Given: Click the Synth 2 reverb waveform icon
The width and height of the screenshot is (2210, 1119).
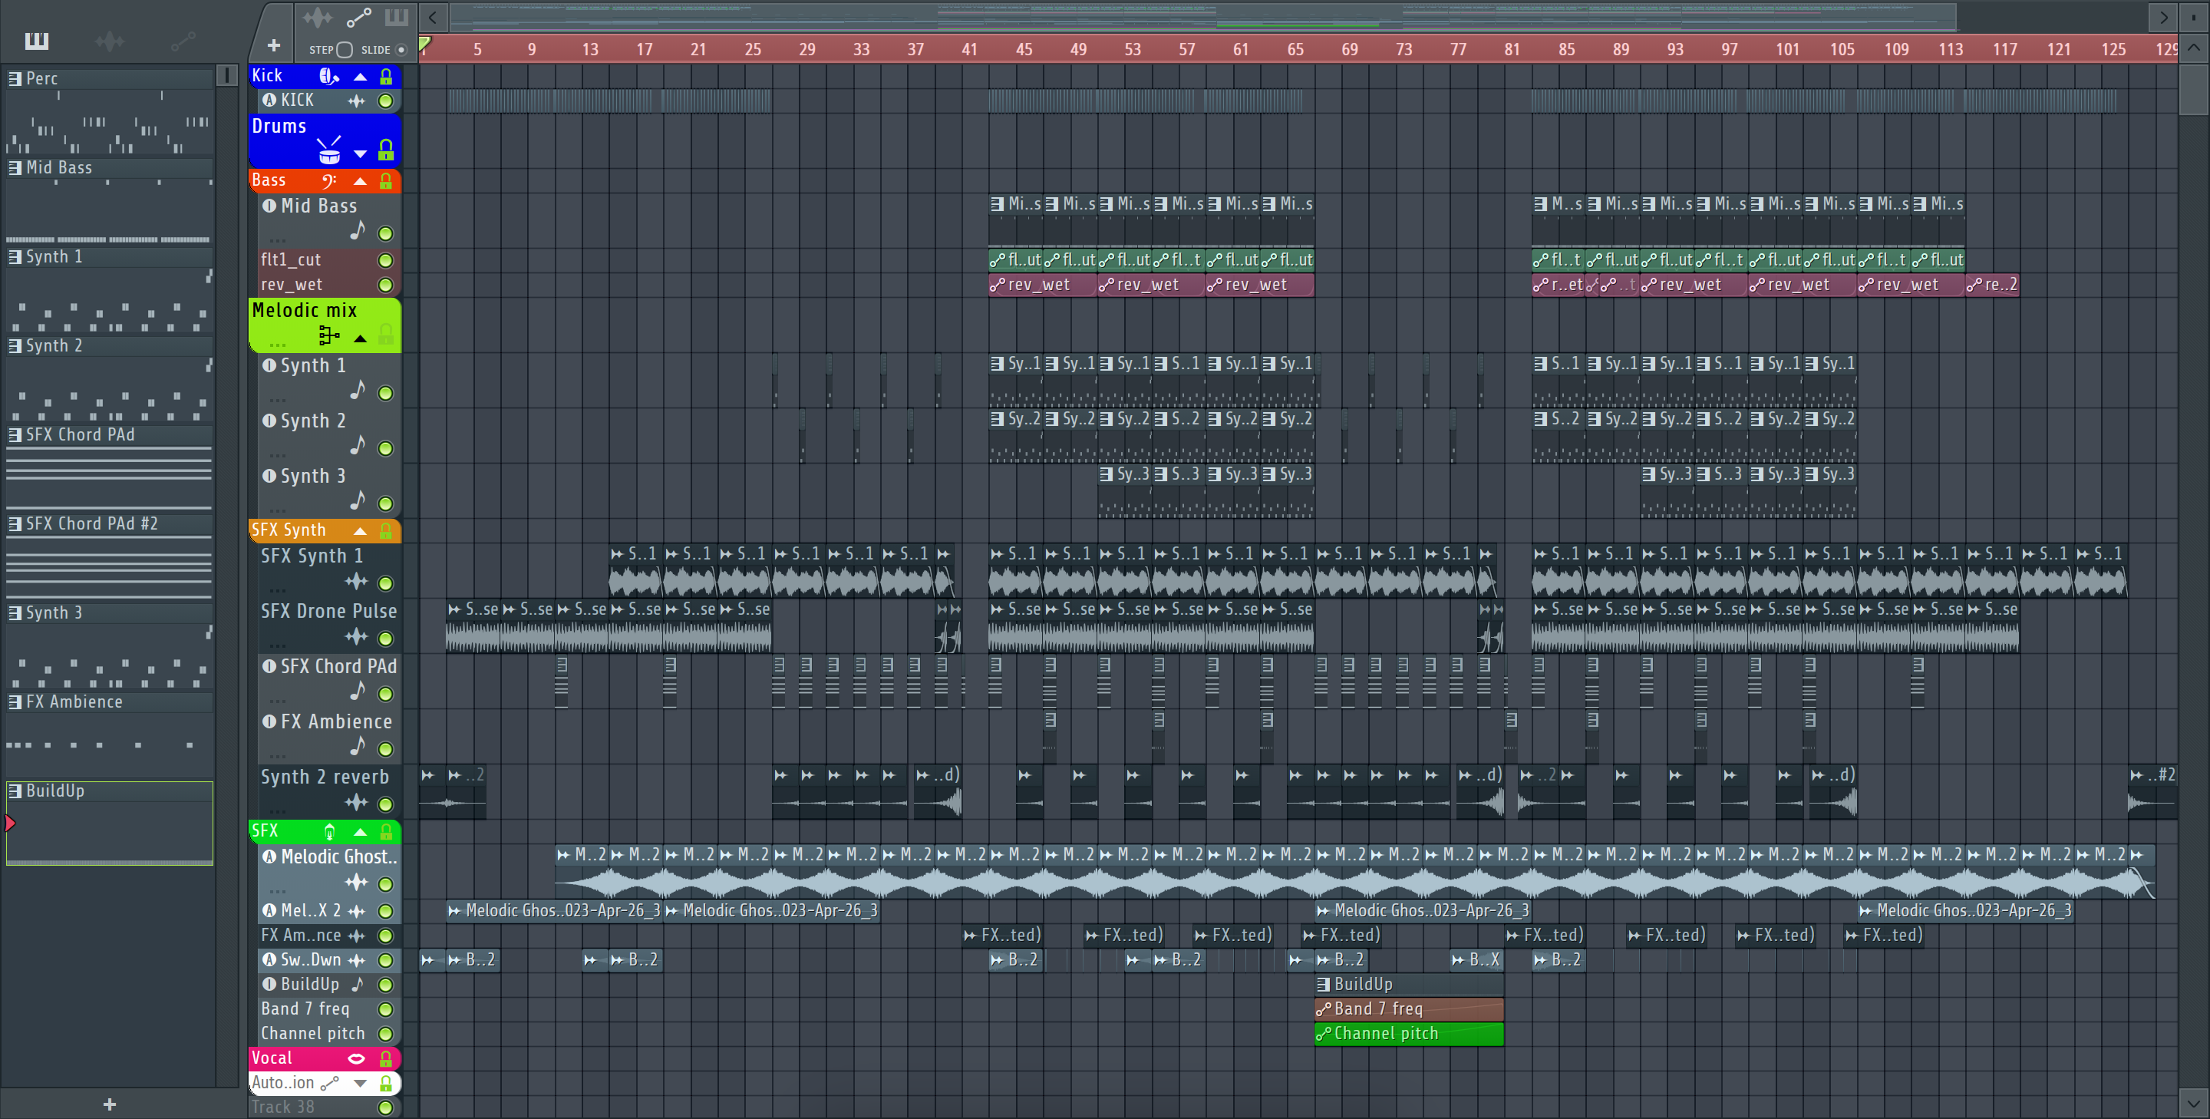Looking at the screenshot, I should (356, 804).
